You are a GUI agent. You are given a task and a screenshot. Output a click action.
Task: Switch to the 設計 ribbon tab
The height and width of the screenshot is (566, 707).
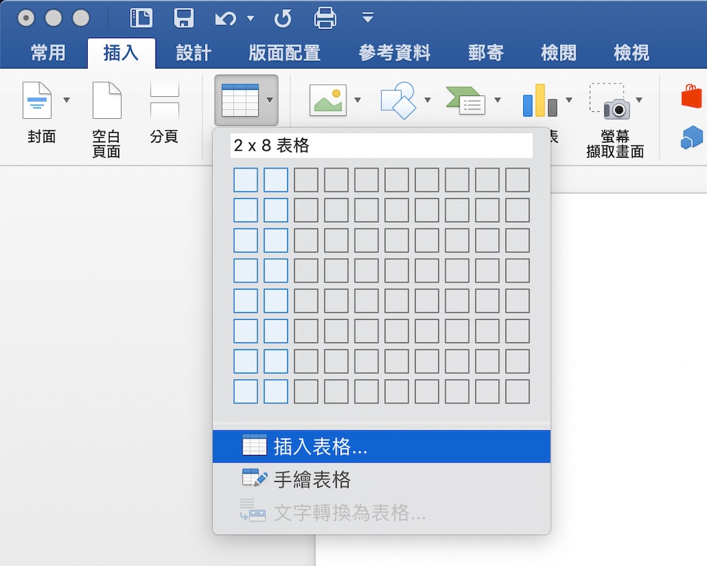193,52
